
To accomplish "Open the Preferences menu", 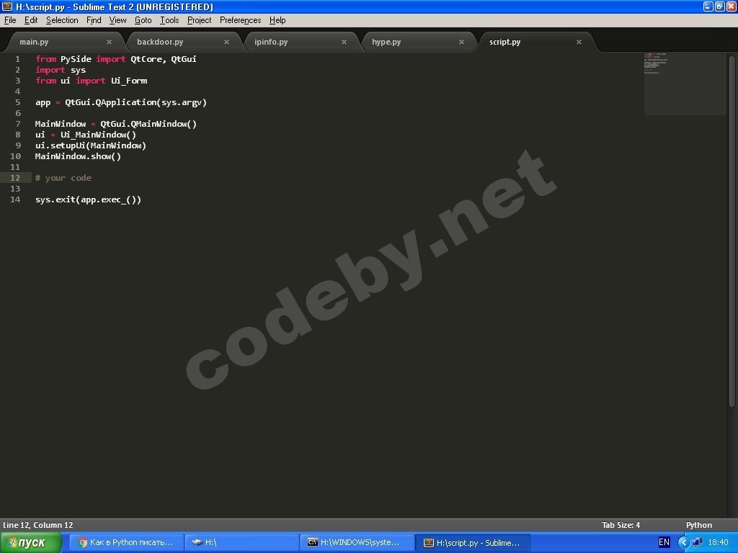I will 240,20.
